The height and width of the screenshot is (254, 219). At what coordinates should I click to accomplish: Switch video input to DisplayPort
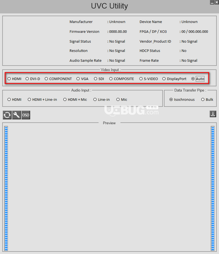tap(174, 79)
